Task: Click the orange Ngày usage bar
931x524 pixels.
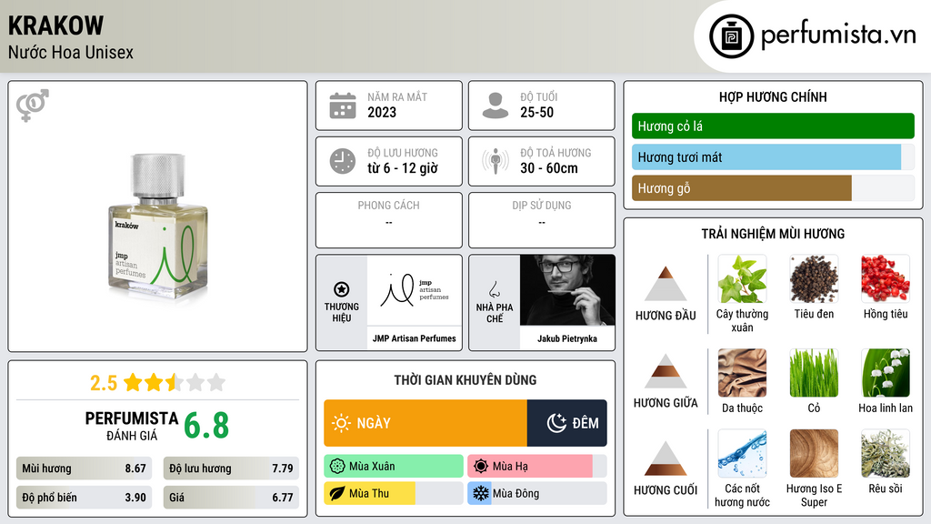Action: [x=425, y=423]
